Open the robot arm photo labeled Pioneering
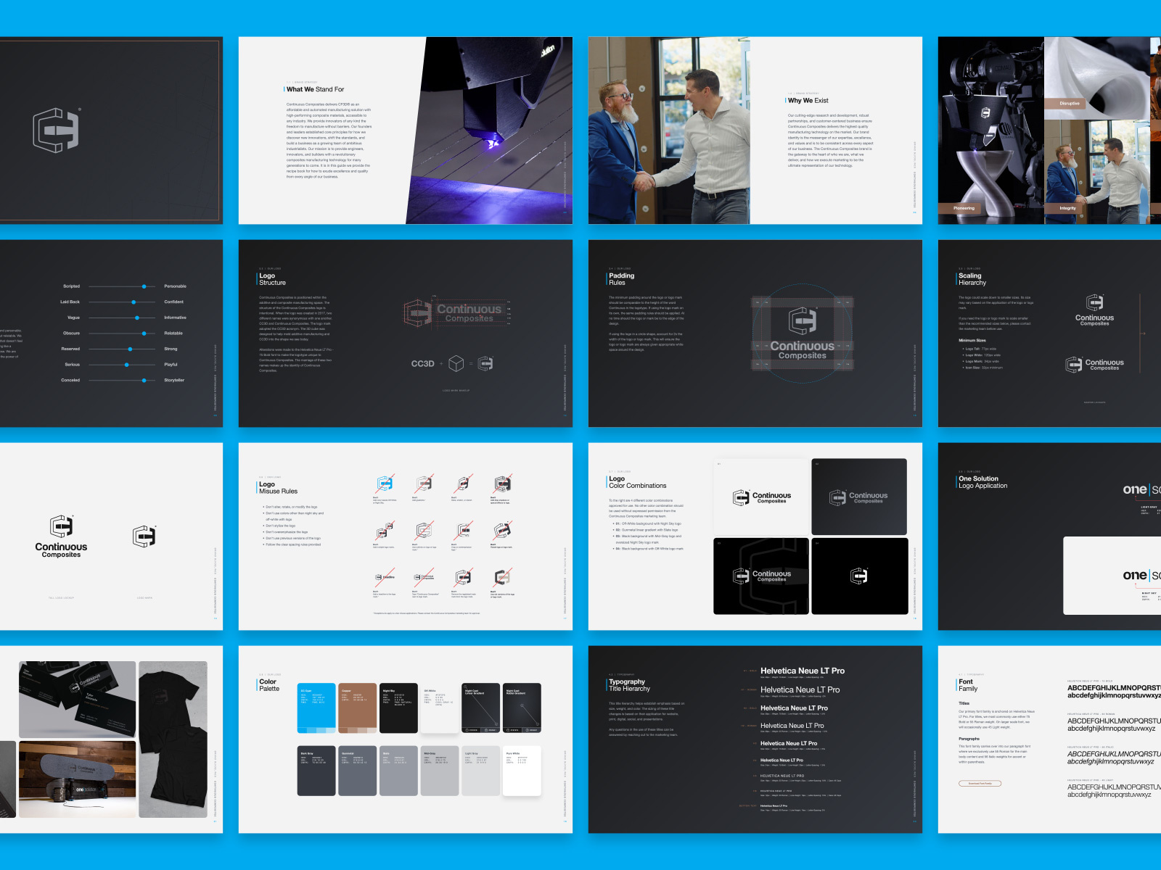This screenshot has height=870, width=1161. click(990, 130)
